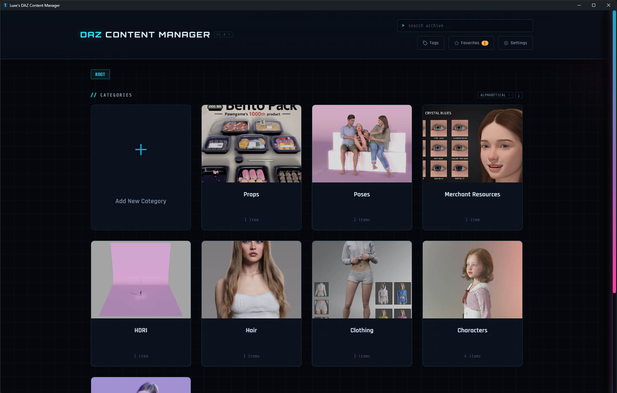This screenshot has width=617, height=393.
Task: Open the Poses category thumbnail
Action: (362, 144)
